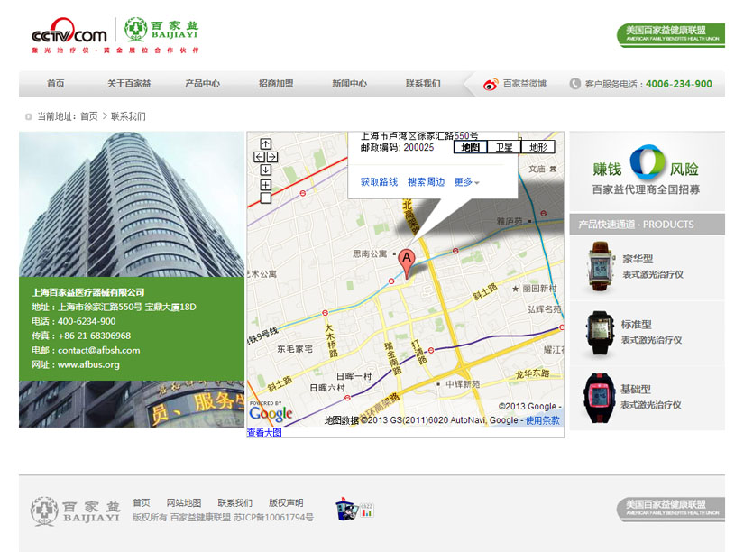Click the grey health union badge in footer
This screenshot has width=744, height=552.
click(671, 510)
